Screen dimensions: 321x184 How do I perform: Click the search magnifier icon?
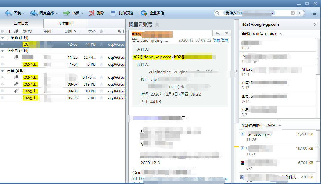click(217, 13)
